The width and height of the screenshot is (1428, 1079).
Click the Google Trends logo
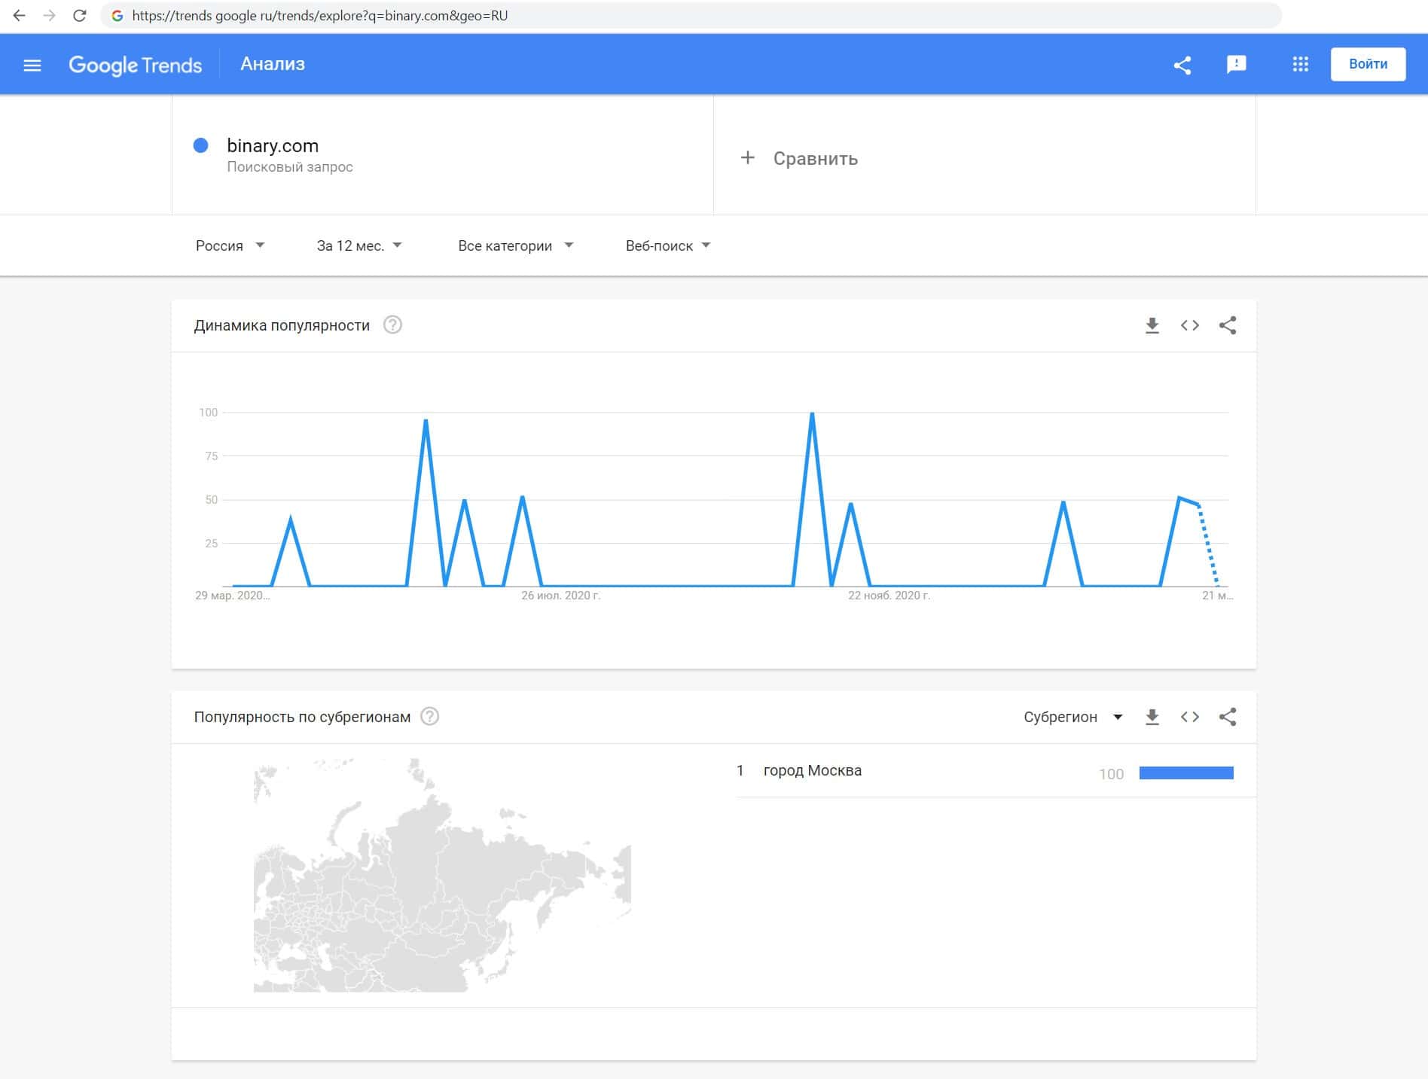point(136,65)
